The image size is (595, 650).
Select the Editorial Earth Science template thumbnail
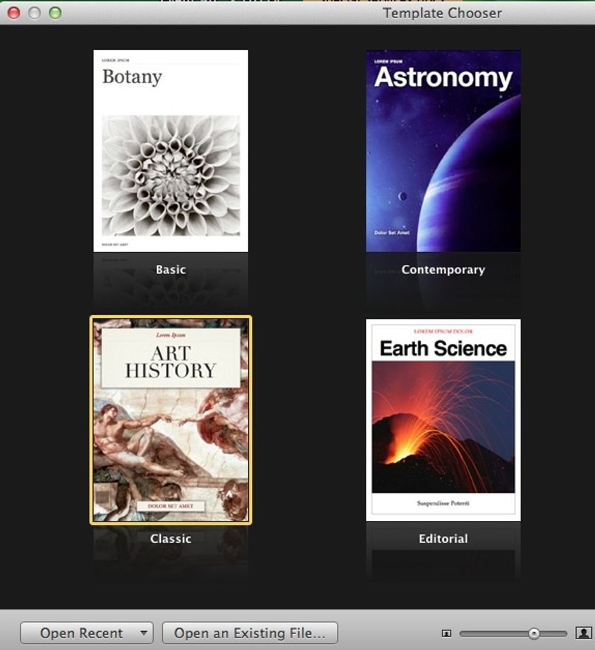point(443,420)
